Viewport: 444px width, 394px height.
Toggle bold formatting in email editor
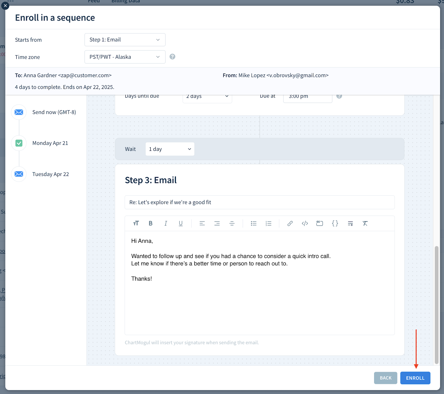[x=151, y=223]
